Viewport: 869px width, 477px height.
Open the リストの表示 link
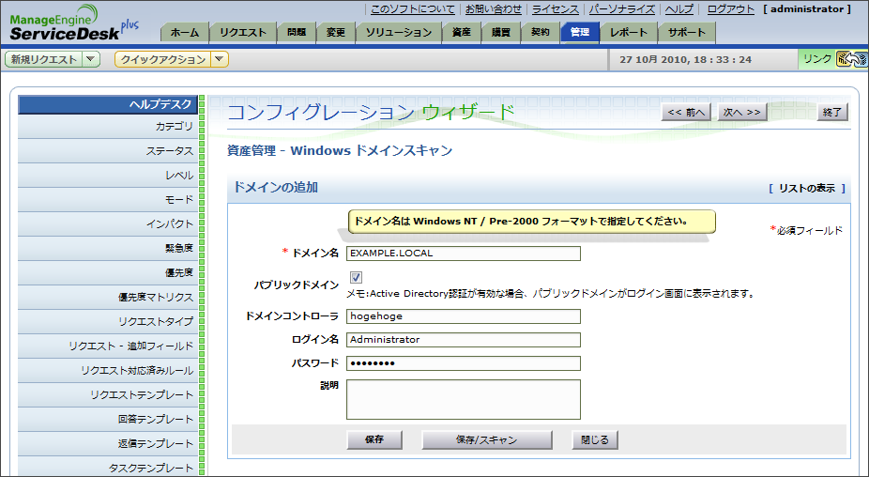[807, 189]
